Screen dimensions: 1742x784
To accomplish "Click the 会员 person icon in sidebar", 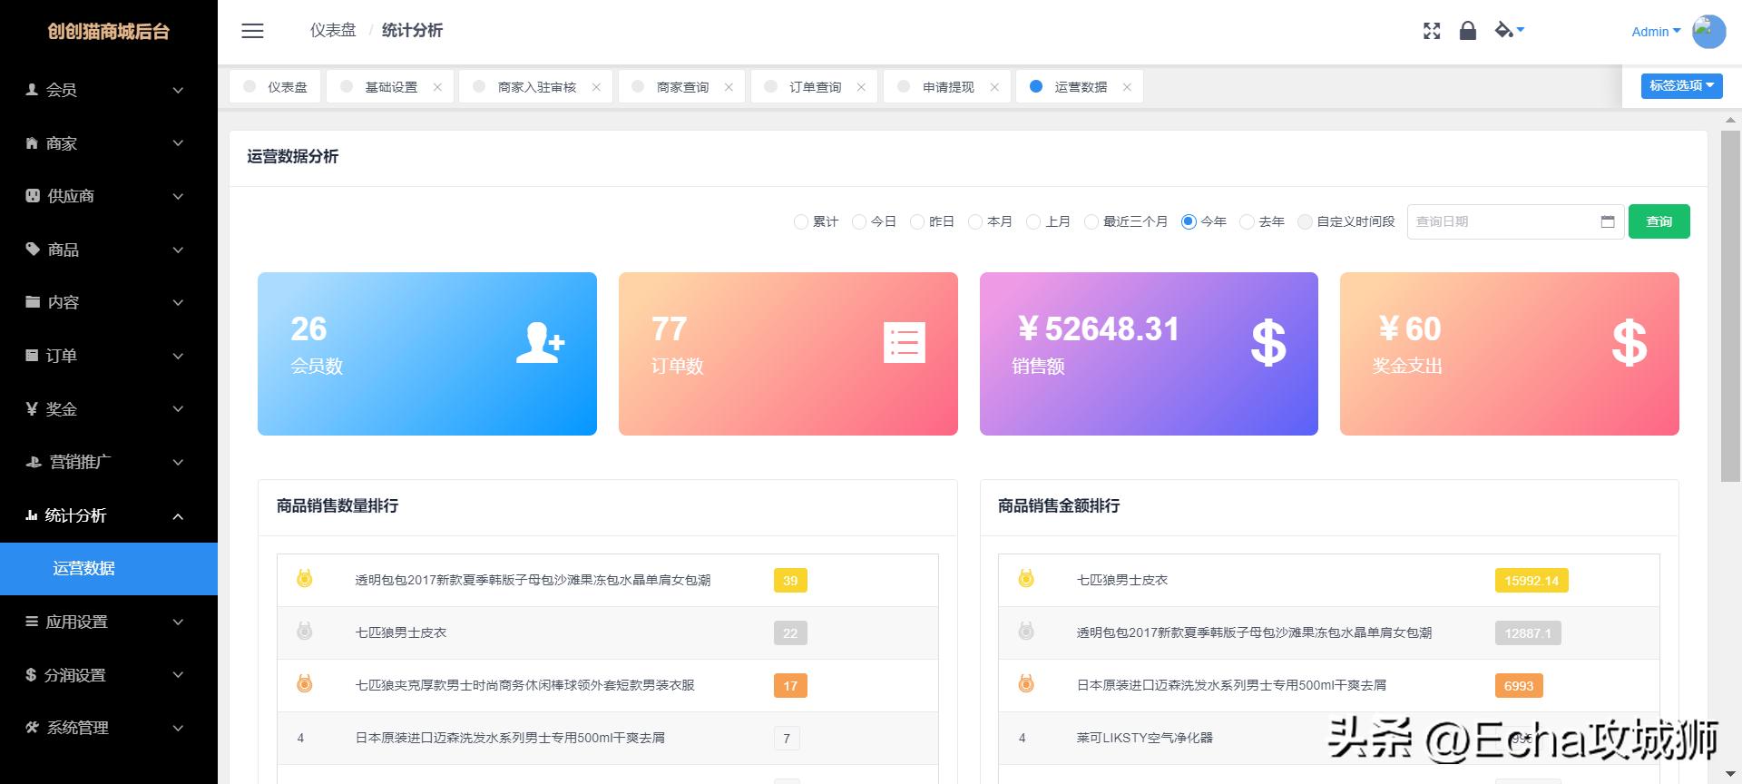I will (33, 90).
